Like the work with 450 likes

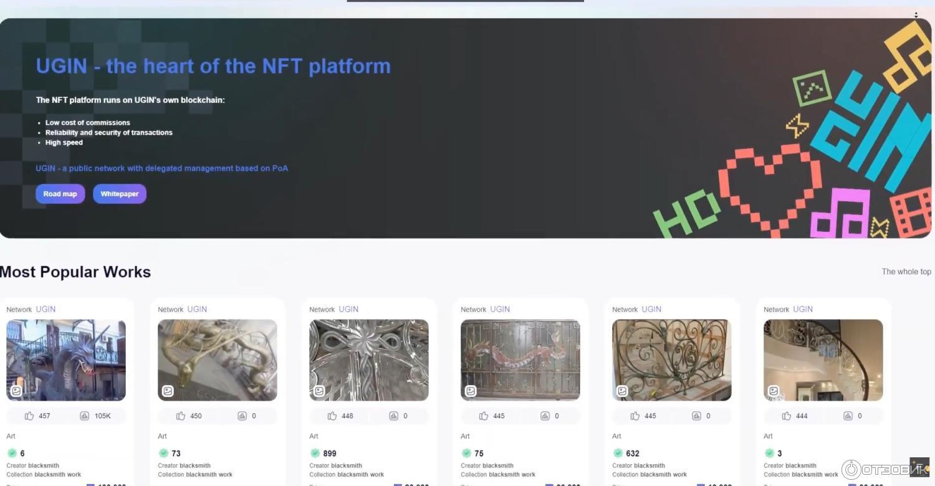click(181, 416)
